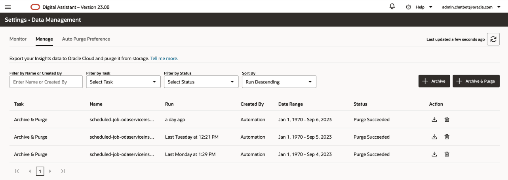Click the refresh data icon button
This screenshot has height=180, width=508.
coord(493,39)
